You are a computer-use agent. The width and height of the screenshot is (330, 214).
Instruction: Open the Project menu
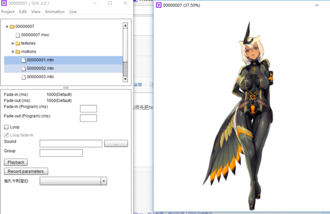click(8, 12)
